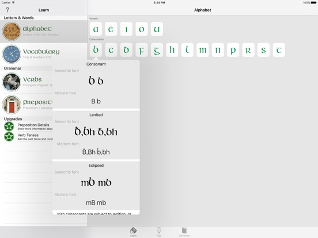318x238 pixels.
Task: Tap the Upgrades section header
Action: pos(13,119)
